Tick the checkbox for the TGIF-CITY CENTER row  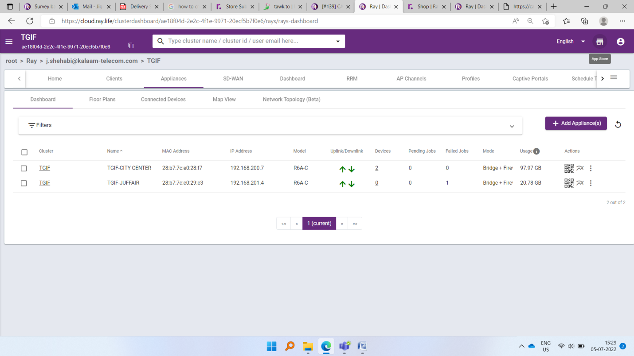tap(24, 168)
